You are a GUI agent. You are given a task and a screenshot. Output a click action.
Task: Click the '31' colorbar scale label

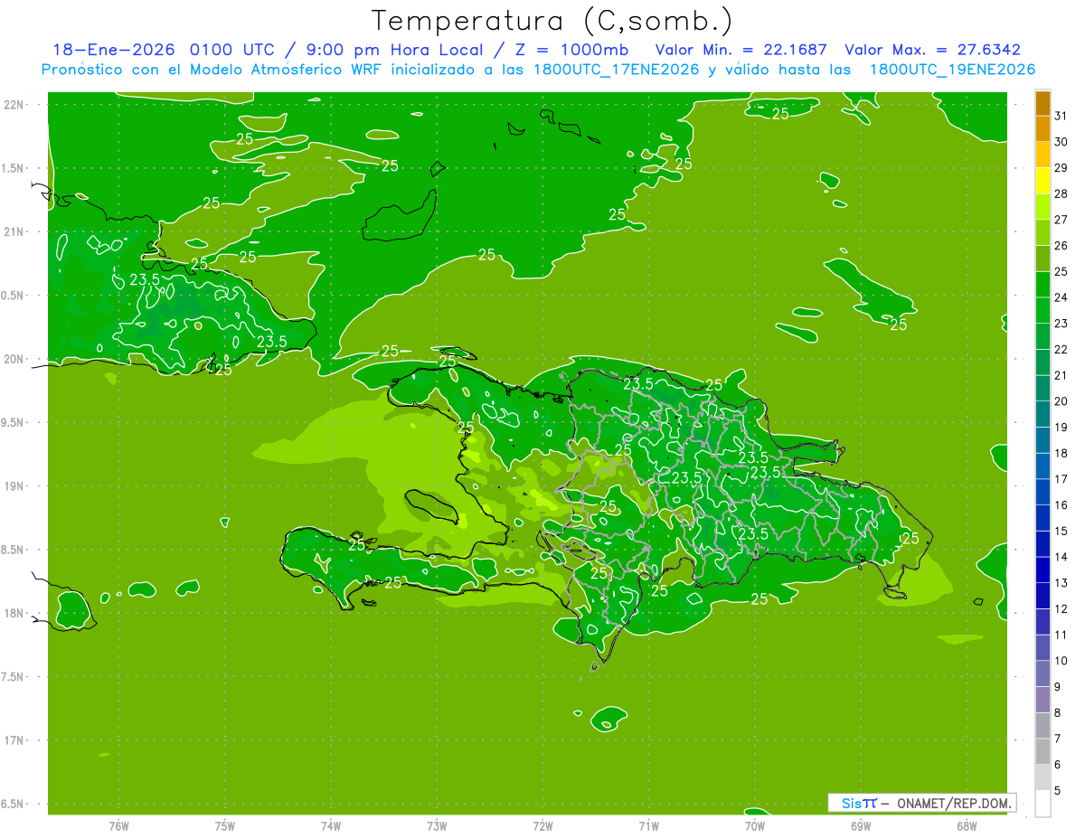(x=1061, y=116)
